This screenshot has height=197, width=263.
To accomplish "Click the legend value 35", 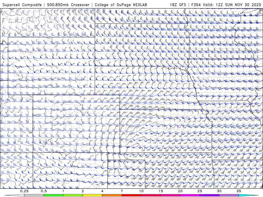I will click(x=239, y=191).
